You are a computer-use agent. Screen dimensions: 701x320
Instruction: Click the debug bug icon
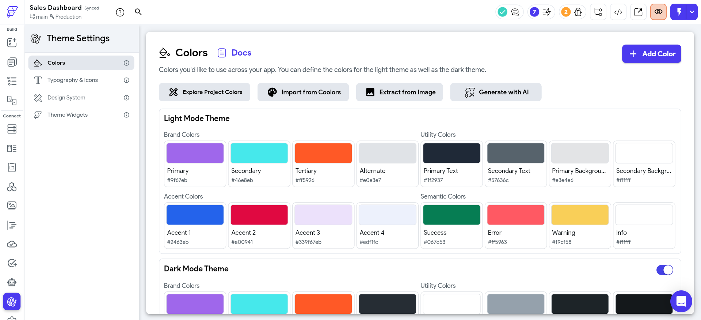point(578,12)
